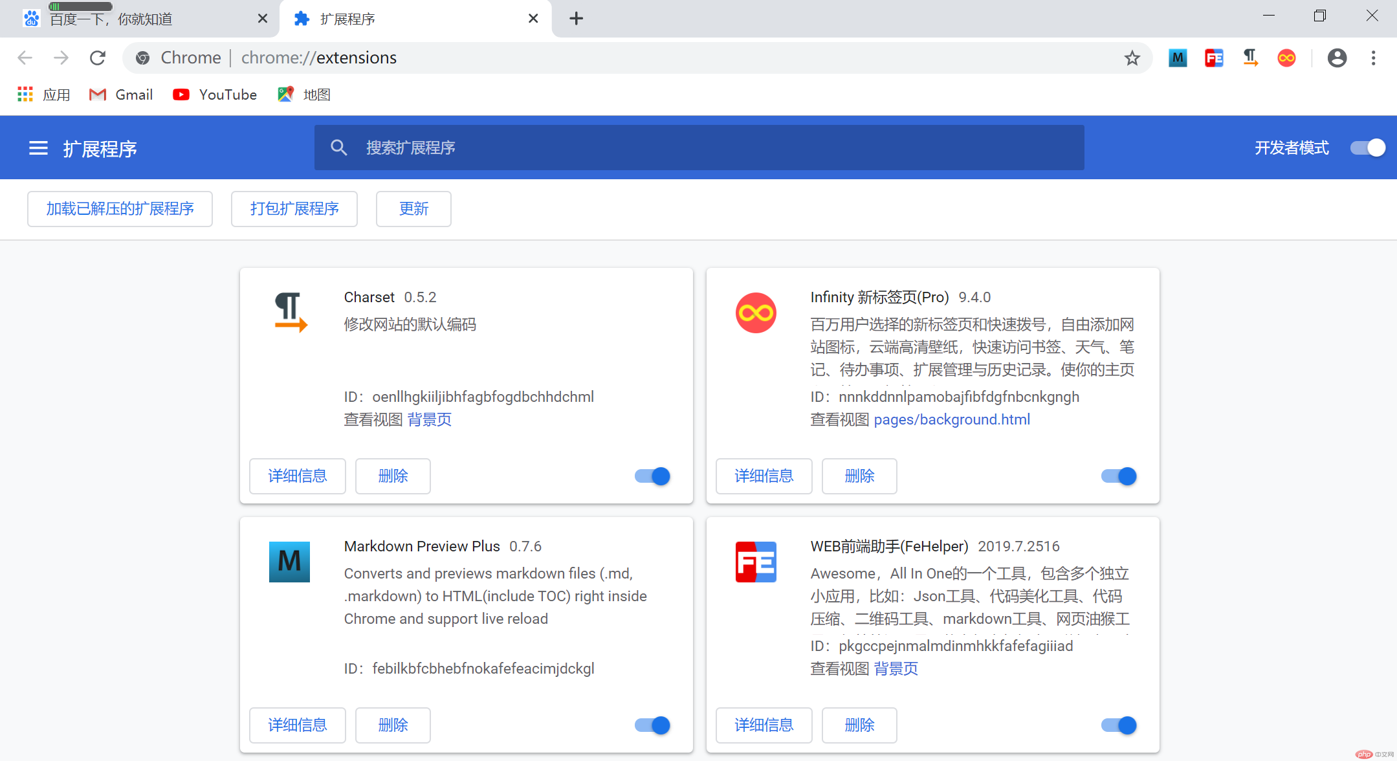Click the 更新 update button
Image resolution: width=1397 pixels, height=761 pixels.
coord(413,209)
